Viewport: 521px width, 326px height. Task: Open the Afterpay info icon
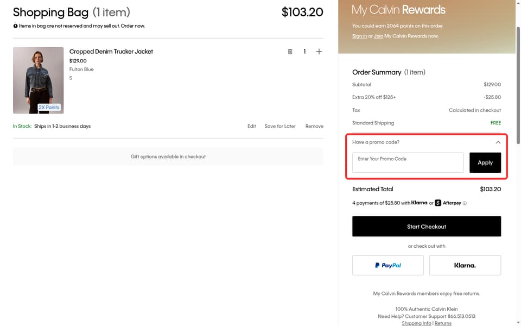point(465,203)
